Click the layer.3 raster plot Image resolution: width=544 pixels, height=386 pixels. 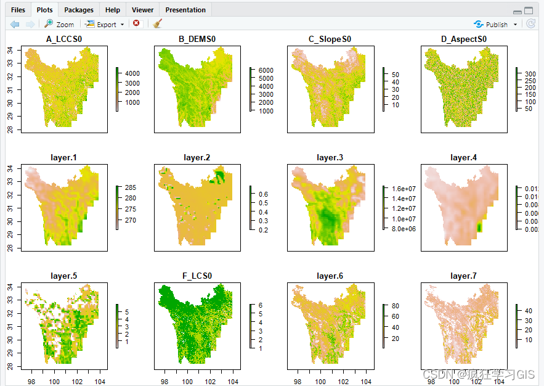point(331,208)
